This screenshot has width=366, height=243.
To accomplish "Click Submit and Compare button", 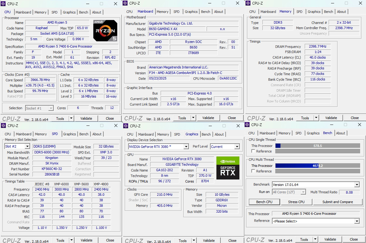I will pos(337,202).
